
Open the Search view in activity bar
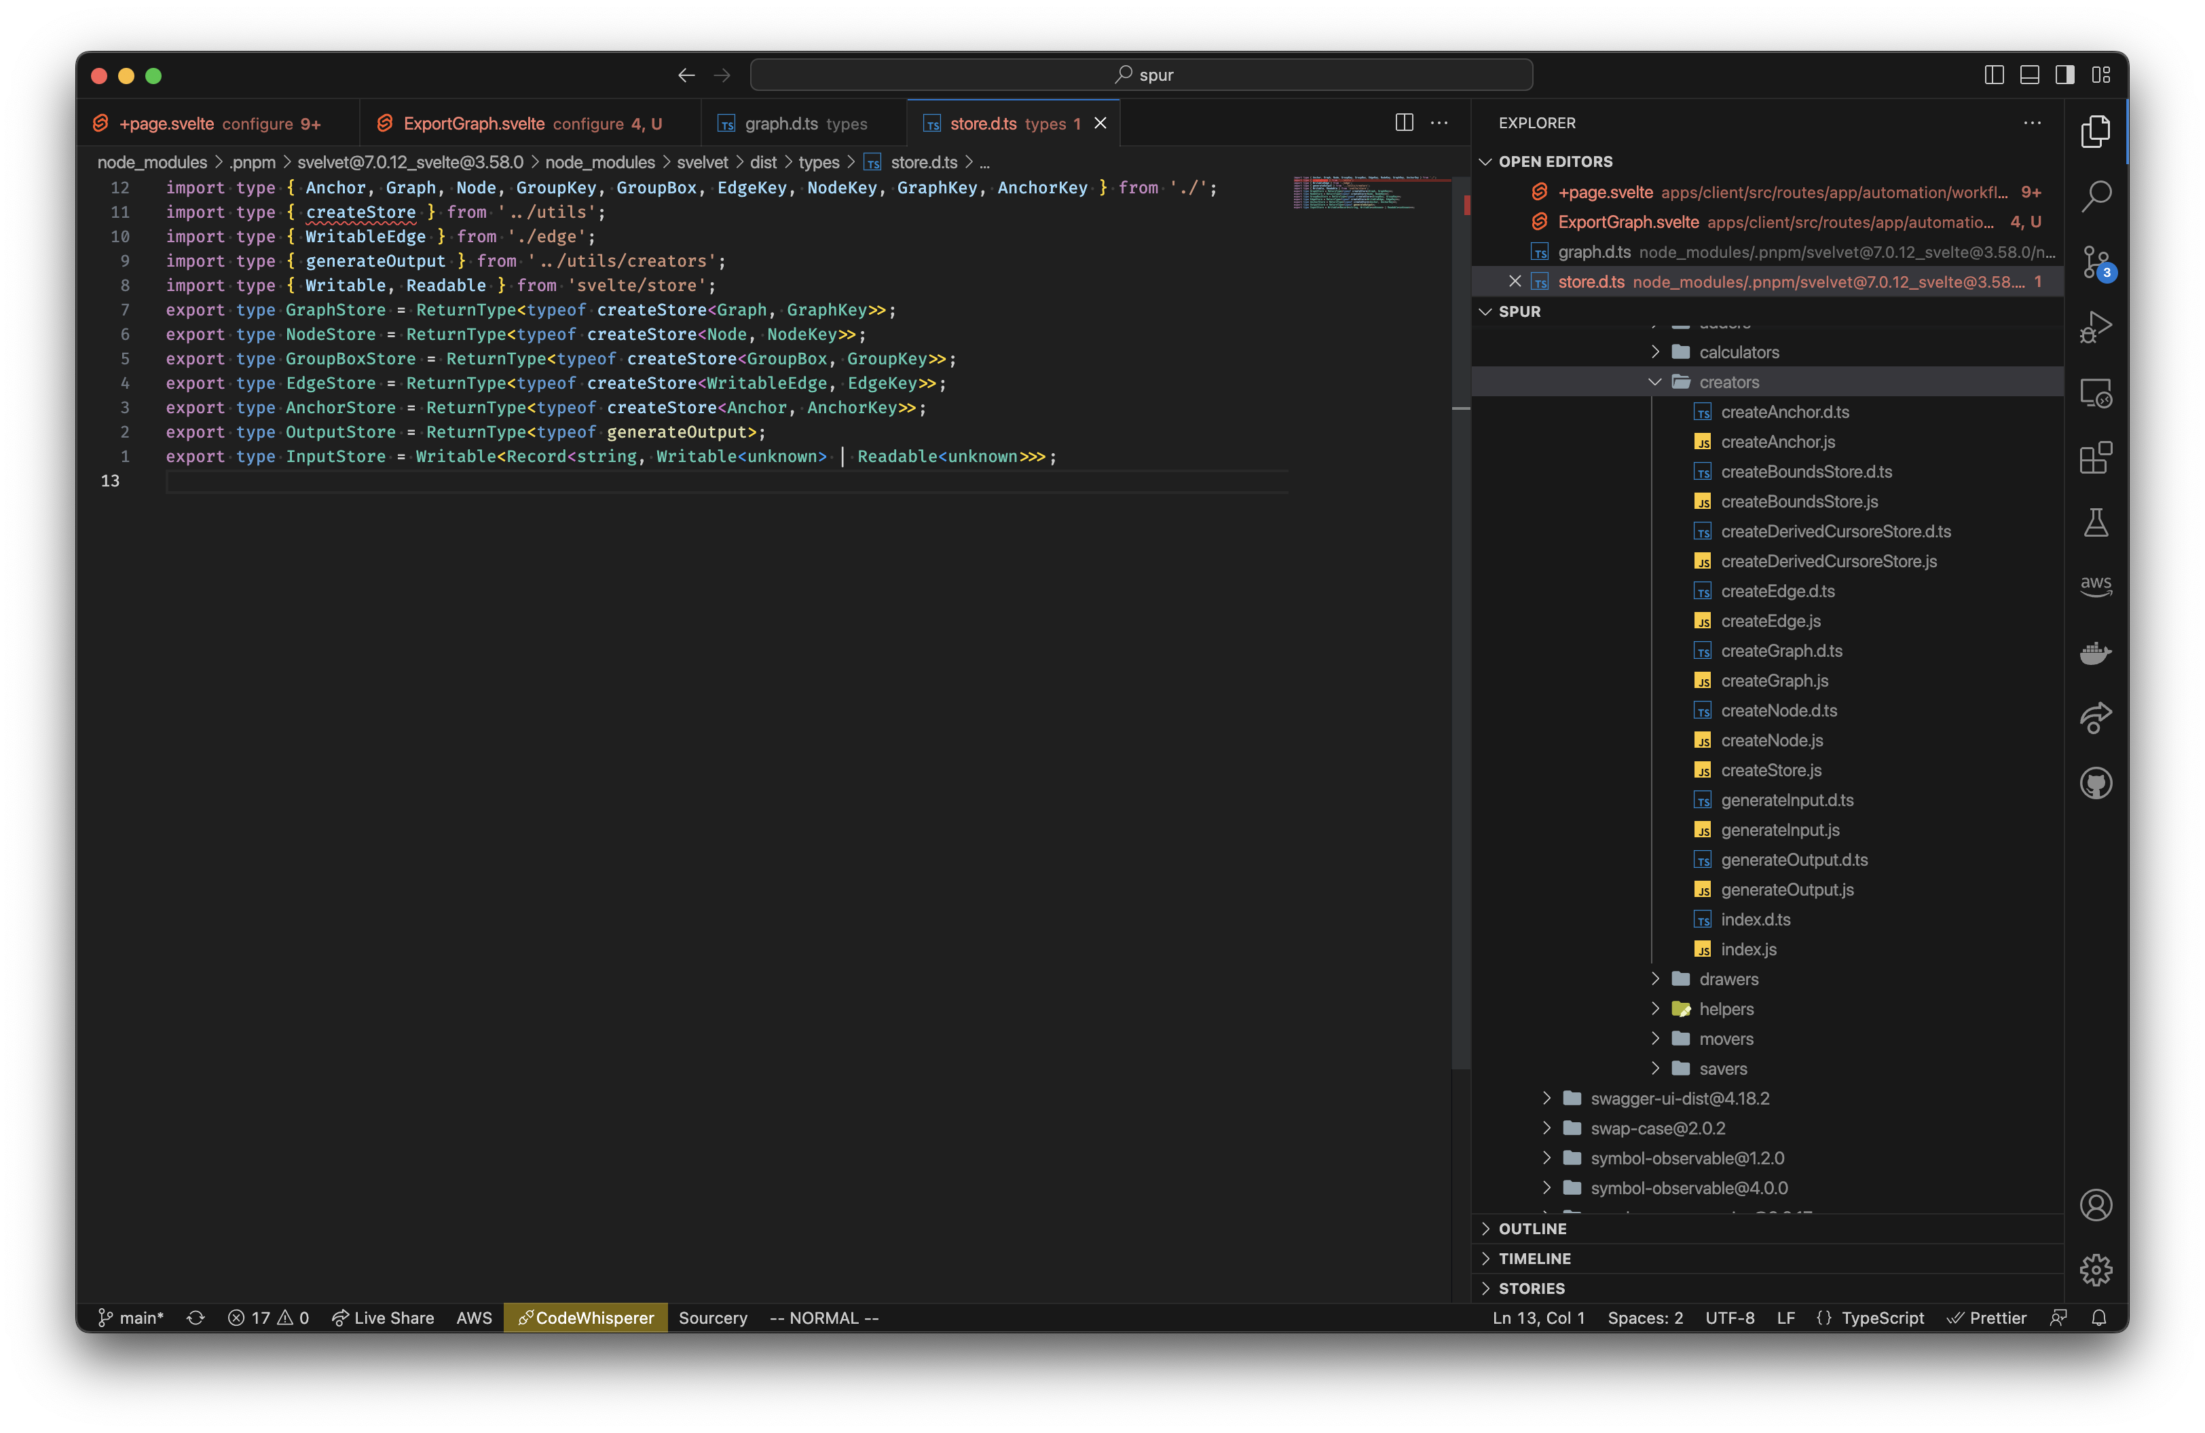click(2096, 196)
